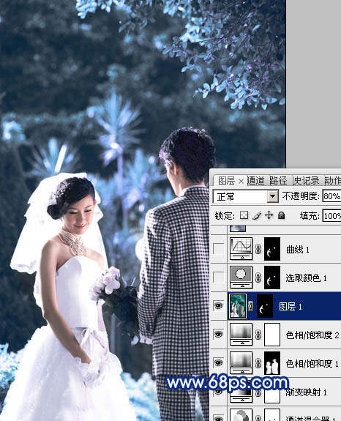Hide the 色相/饱和度 1 layer
This screenshot has width=341, height=421.
coord(218,362)
